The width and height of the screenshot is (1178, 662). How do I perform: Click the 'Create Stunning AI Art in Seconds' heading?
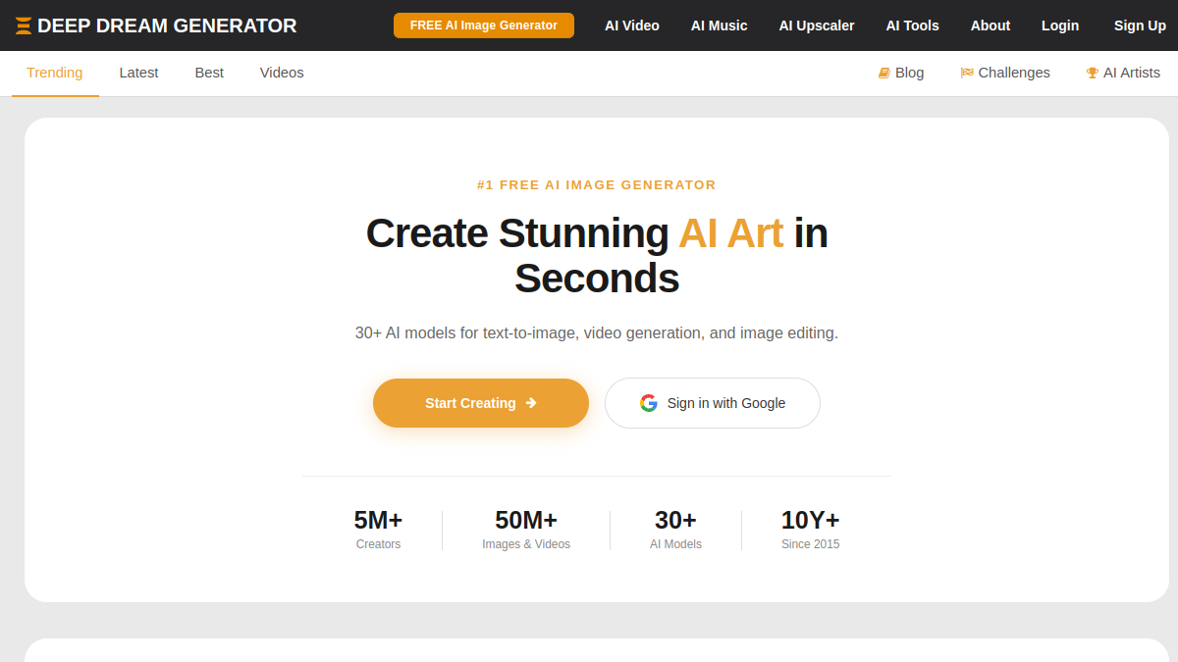coord(597,256)
